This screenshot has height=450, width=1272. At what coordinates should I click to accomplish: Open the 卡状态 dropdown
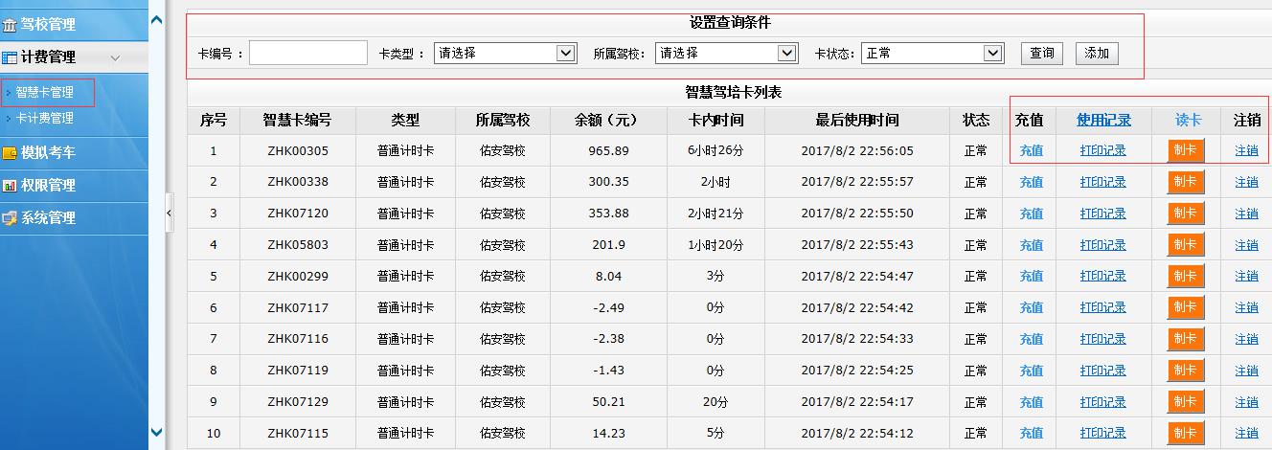click(932, 54)
